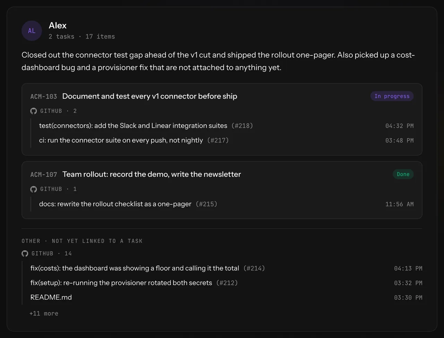Open pull request #218 reference

(242, 126)
